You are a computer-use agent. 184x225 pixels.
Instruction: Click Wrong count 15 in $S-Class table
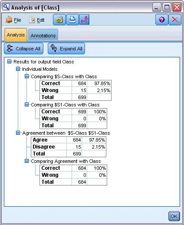pos(79,90)
